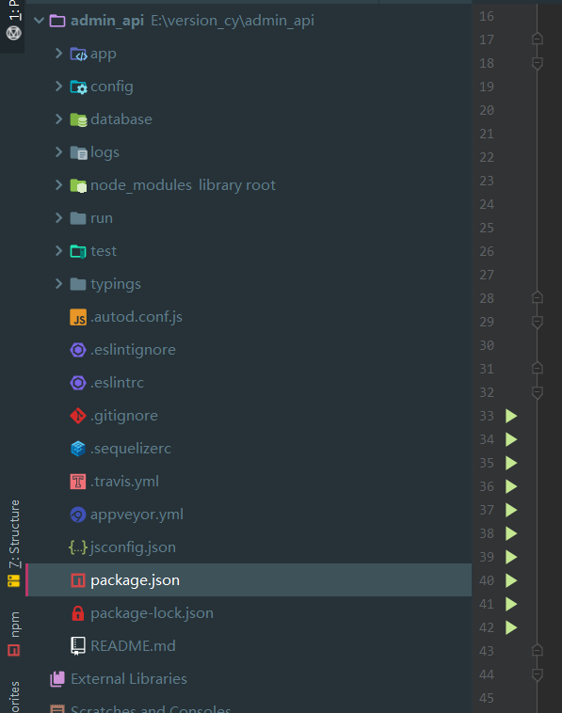Expand the app folder chevron
Viewport: 562px width, 713px height.
click(x=58, y=54)
